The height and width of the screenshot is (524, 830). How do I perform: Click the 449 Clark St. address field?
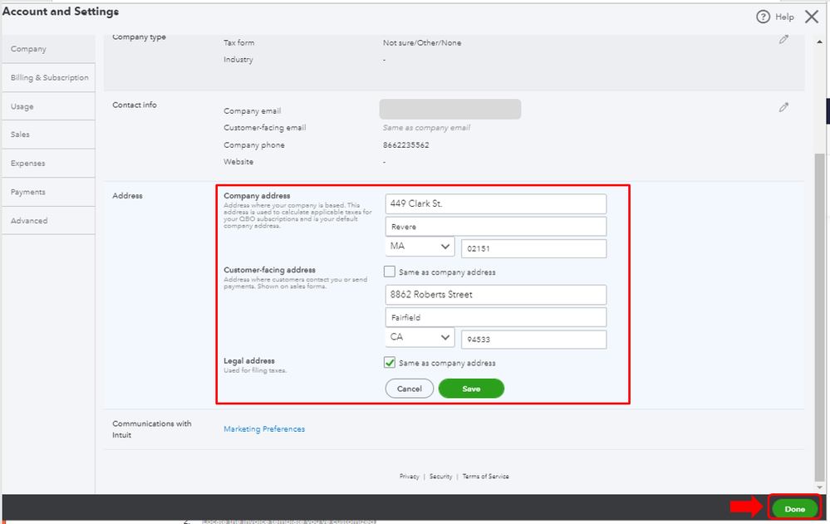pyautogui.click(x=495, y=204)
